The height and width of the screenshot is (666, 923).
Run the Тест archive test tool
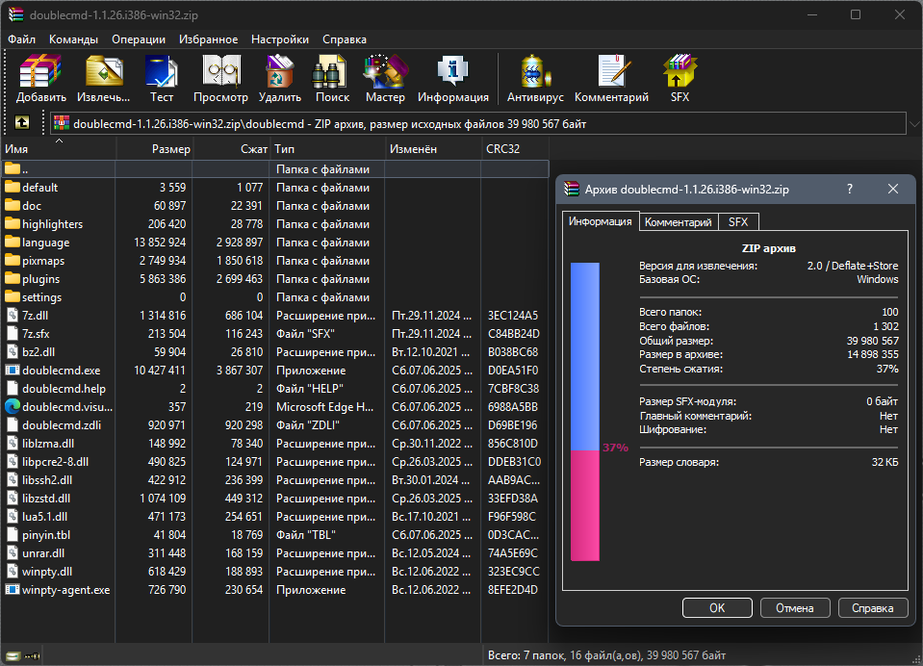coord(162,70)
